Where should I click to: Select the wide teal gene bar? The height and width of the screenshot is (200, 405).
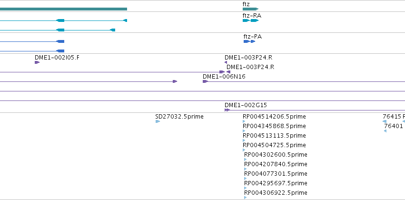(x=63, y=9)
